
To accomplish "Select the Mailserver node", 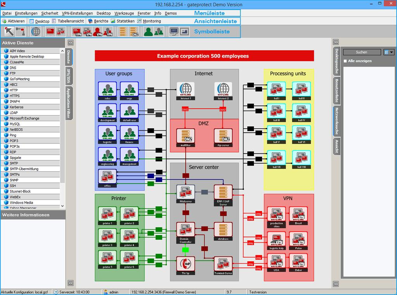I will click(186, 194).
